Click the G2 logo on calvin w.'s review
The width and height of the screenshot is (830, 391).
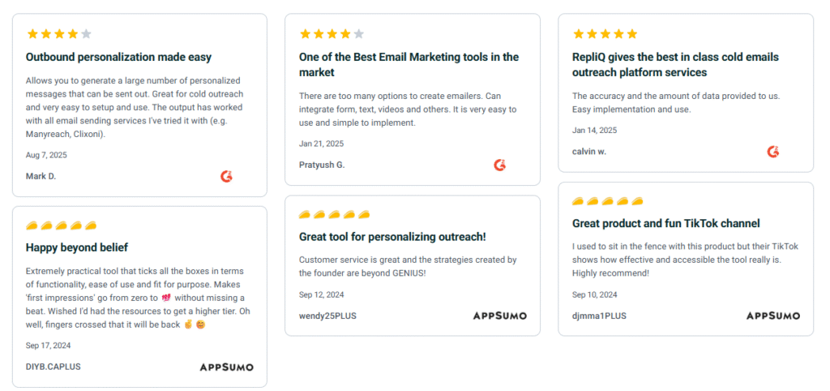coord(773,152)
